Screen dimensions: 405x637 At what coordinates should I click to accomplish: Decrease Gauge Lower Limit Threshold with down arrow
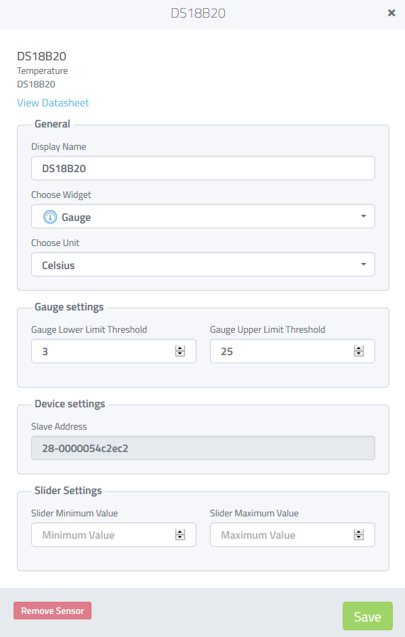180,354
